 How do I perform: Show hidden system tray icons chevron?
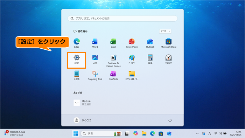pyautogui.click(x=197, y=133)
